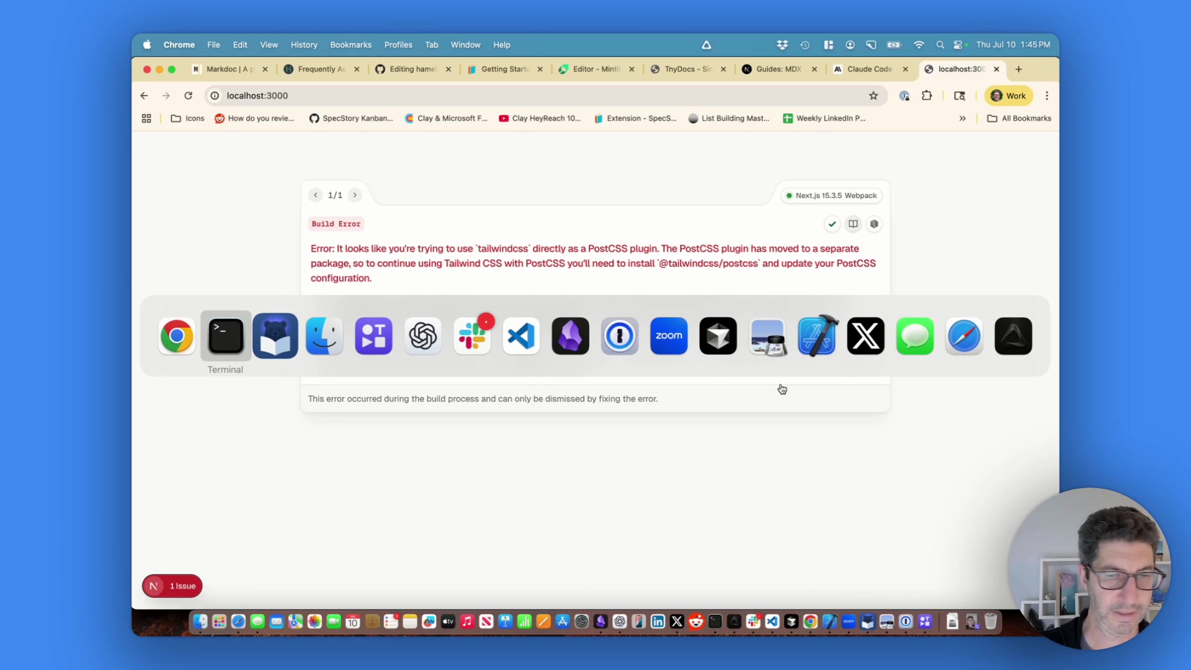Viewport: 1191px width, 670px height.
Task: Open the History menu
Action: [x=304, y=45]
